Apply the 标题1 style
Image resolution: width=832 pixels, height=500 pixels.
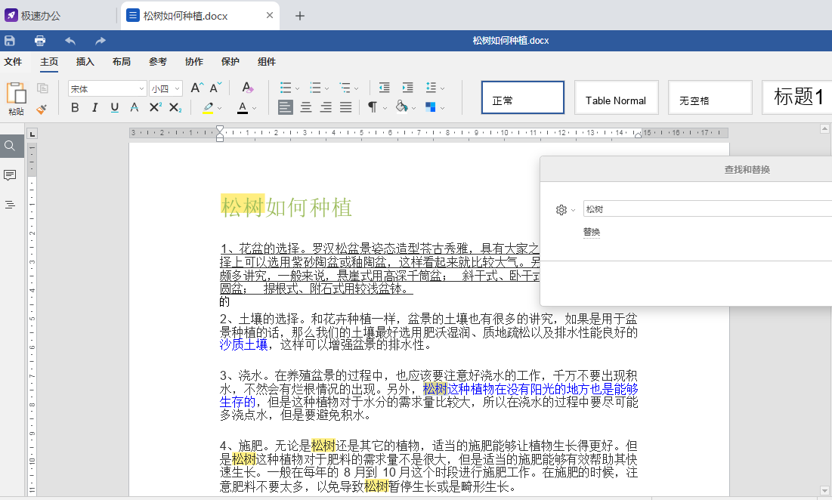click(797, 97)
